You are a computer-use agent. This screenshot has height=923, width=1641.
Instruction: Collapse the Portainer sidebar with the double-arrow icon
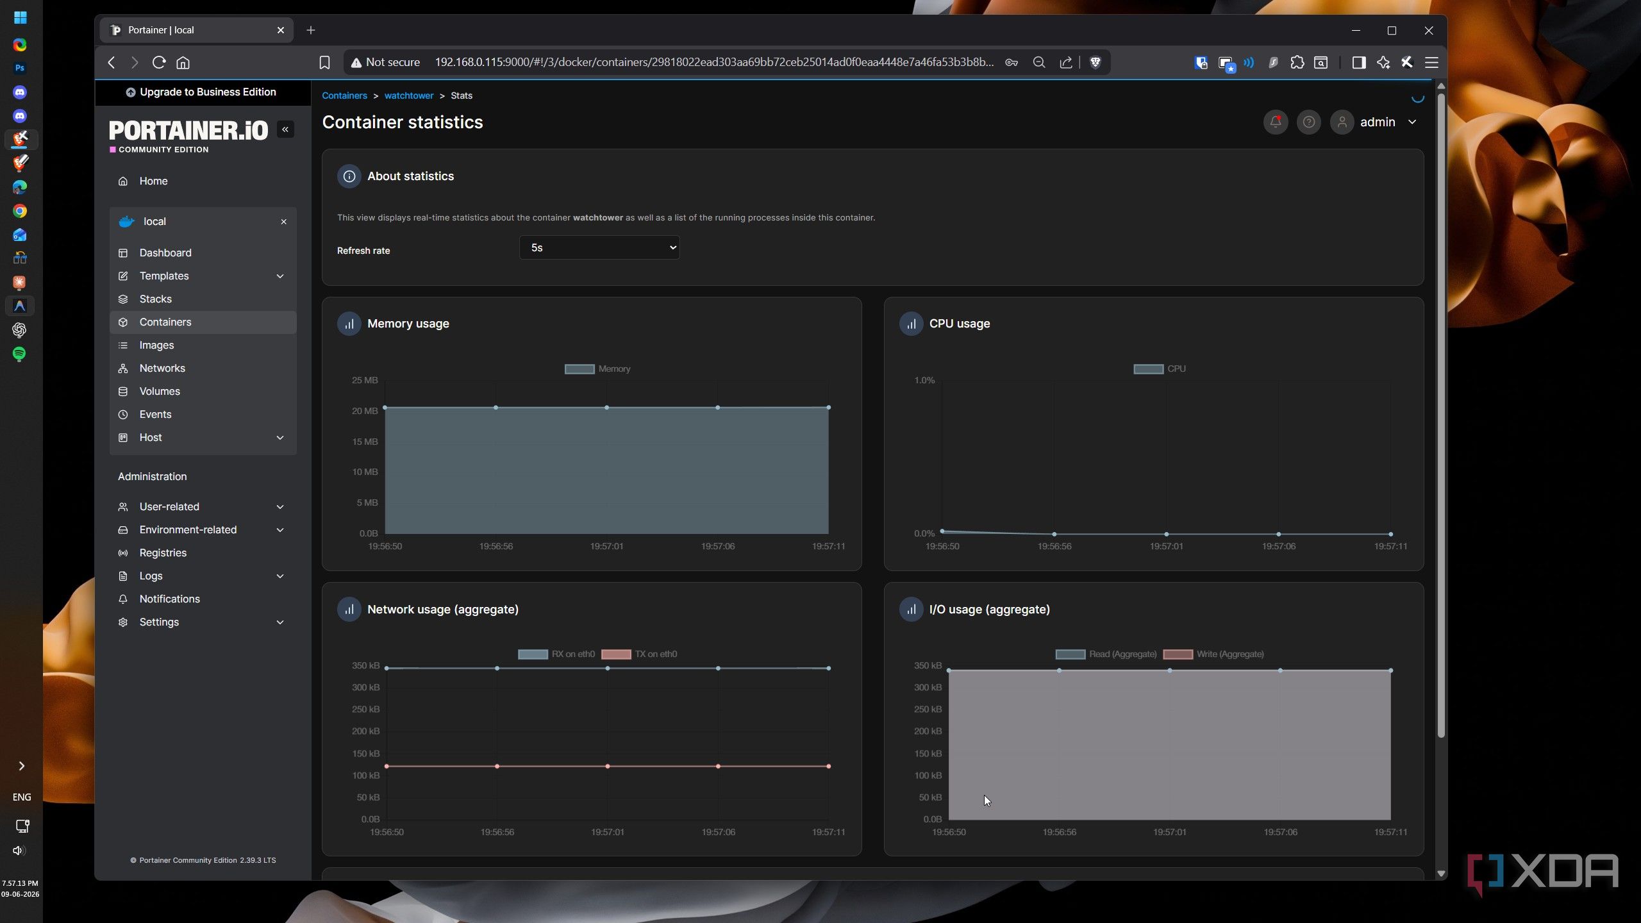pyautogui.click(x=285, y=129)
